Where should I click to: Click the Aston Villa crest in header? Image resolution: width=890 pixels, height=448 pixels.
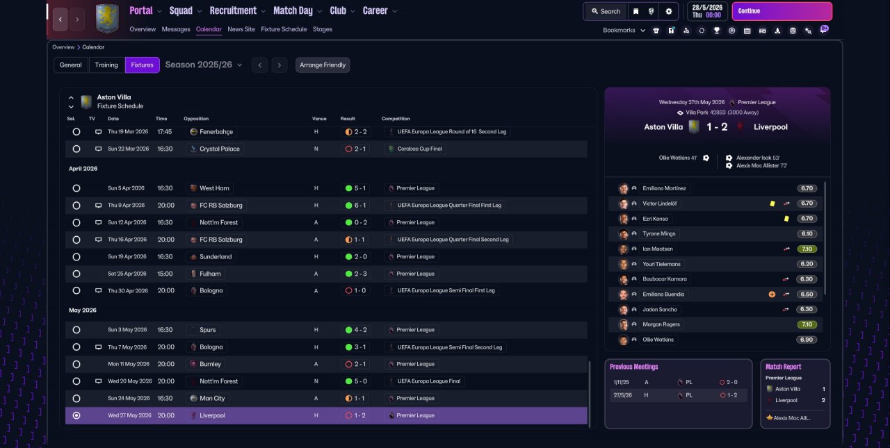pyautogui.click(x=107, y=19)
